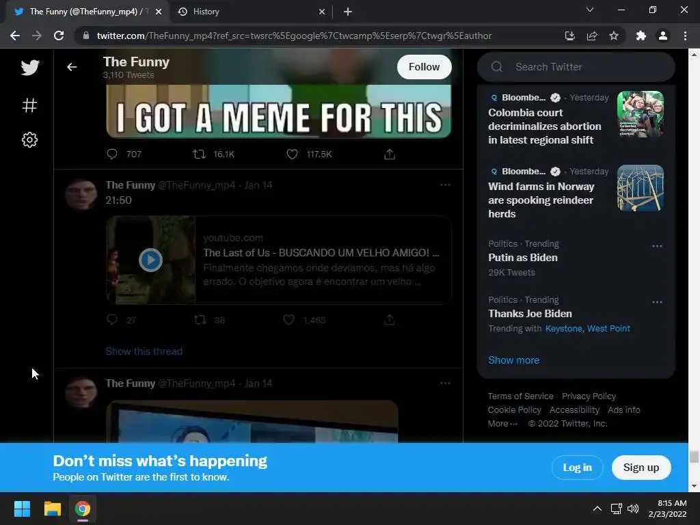The image size is (700, 525).
Task: Follow The Funny account
Action: pos(424,67)
